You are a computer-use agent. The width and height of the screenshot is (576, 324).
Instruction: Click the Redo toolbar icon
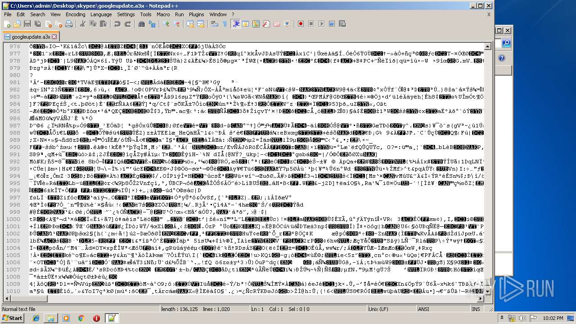pyautogui.click(x=129, y=23)
